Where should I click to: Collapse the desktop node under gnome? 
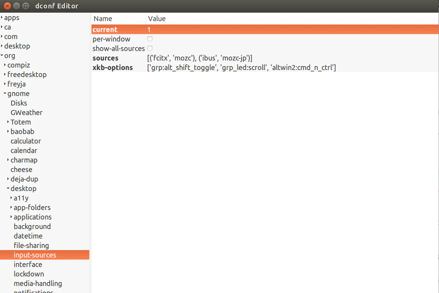pyautogui.click(x=8, y=189)
